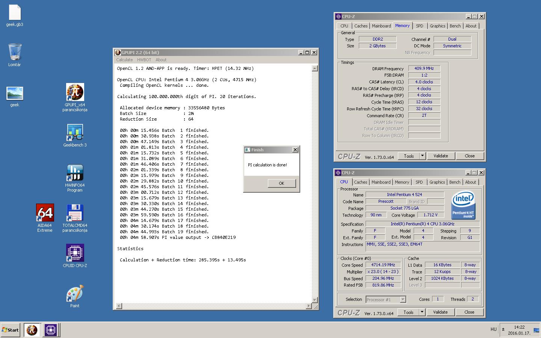Show hidden tray icons arrow
This screenshot has height=338, width=541.
pos(503,330)
